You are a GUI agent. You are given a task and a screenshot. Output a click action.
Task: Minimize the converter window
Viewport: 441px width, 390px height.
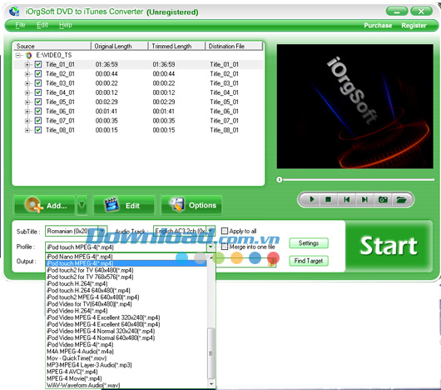click(x=397, y=12)
